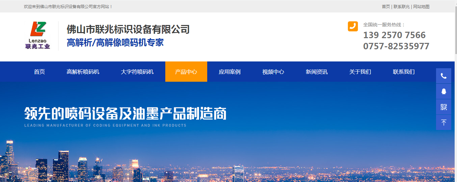Viewport: 457px width, 182px height.
Task: Click the 佛山市联兆标识设备有限公司 company title
Action: 128,30
